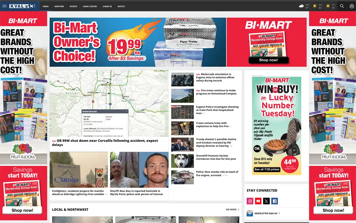Open Motorcade simulation in Eugene story

click(x=216, y=77)
